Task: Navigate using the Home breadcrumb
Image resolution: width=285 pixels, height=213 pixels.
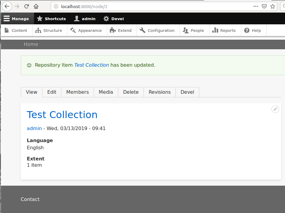Action: coord(31,44)
